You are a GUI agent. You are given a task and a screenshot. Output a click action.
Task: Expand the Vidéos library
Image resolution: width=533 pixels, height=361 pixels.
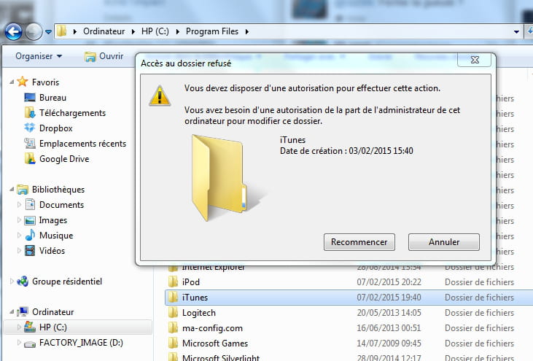pos(19,251)
